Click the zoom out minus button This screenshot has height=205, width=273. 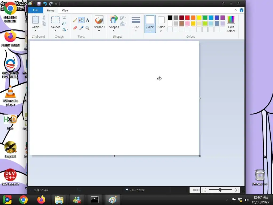click(x=204, y=190)
